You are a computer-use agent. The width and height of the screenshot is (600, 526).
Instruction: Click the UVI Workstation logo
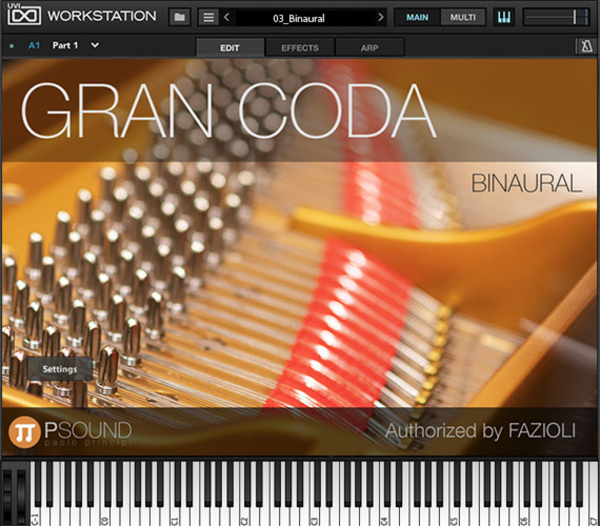pos(81,15)
